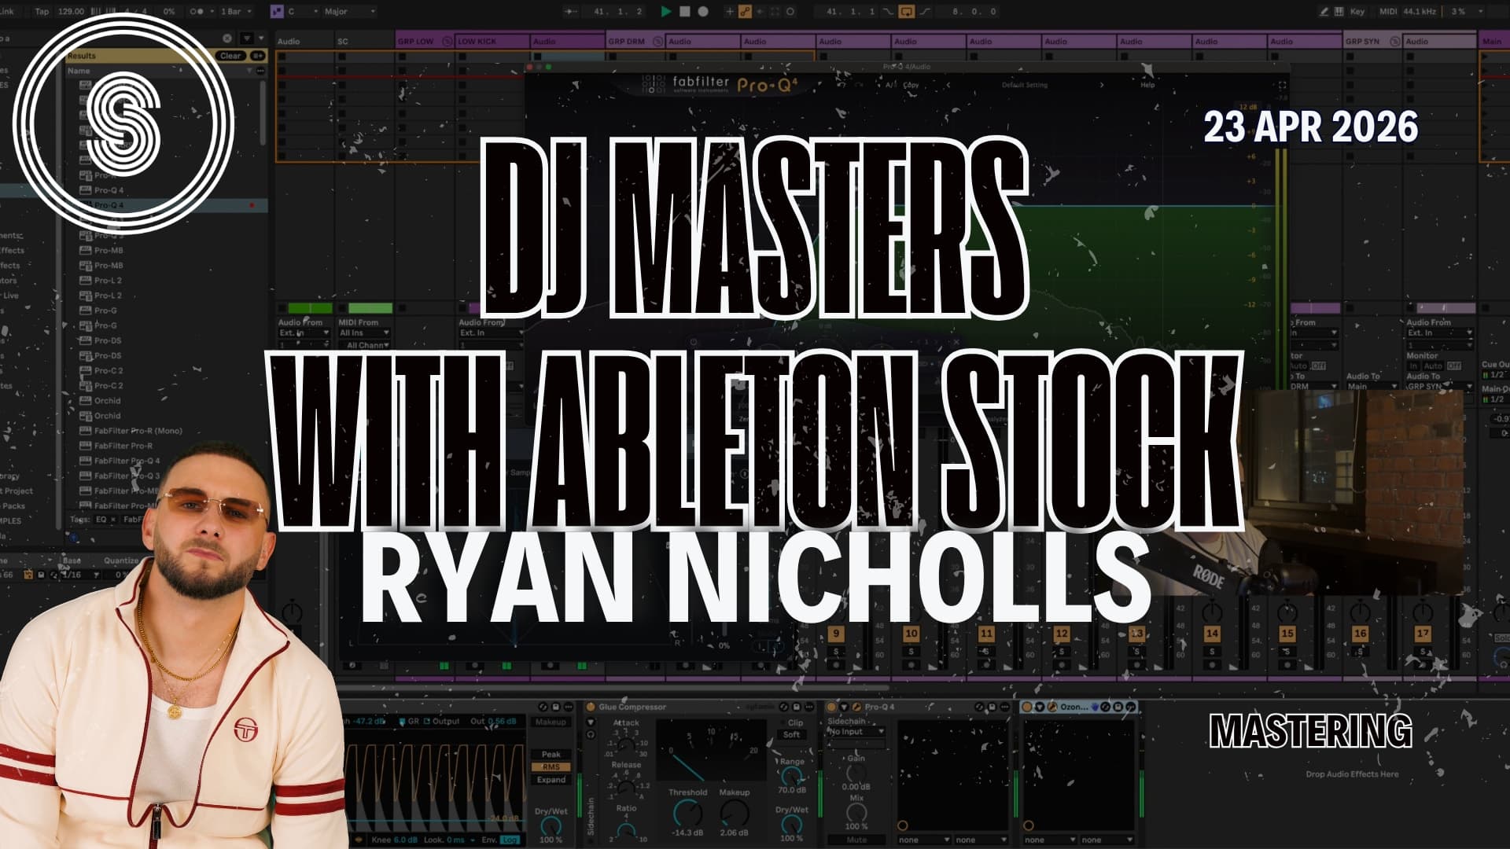1510x849 pixels.
Task: Toggle track 14 activator in mixer
Action: coord(1212,634)
